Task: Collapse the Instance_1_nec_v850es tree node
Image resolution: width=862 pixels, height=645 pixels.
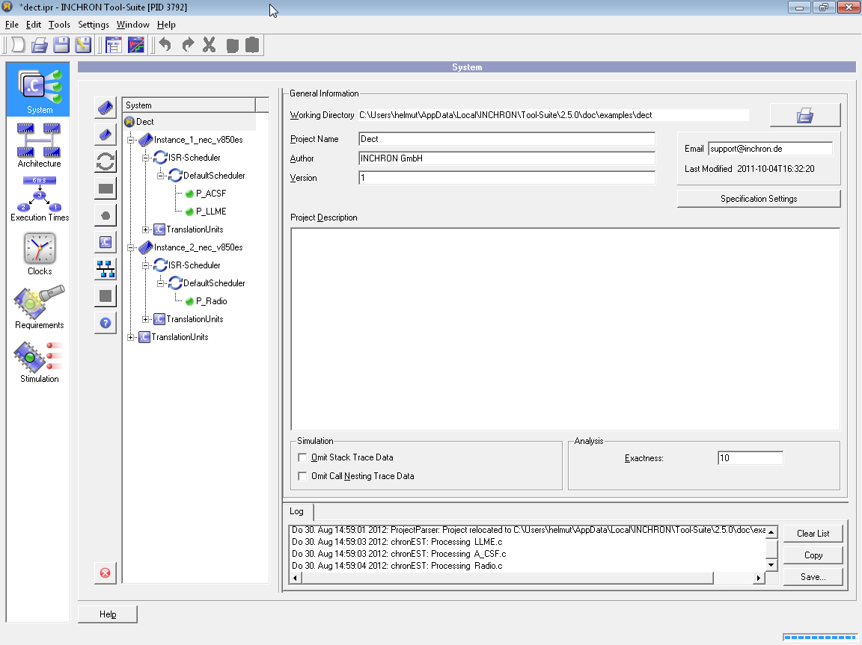Action: 131,140
